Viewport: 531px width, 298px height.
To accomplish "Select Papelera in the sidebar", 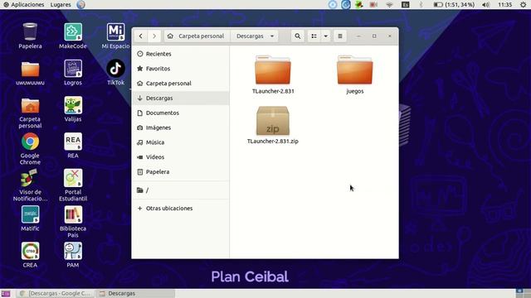I will [x=181, y=172].
